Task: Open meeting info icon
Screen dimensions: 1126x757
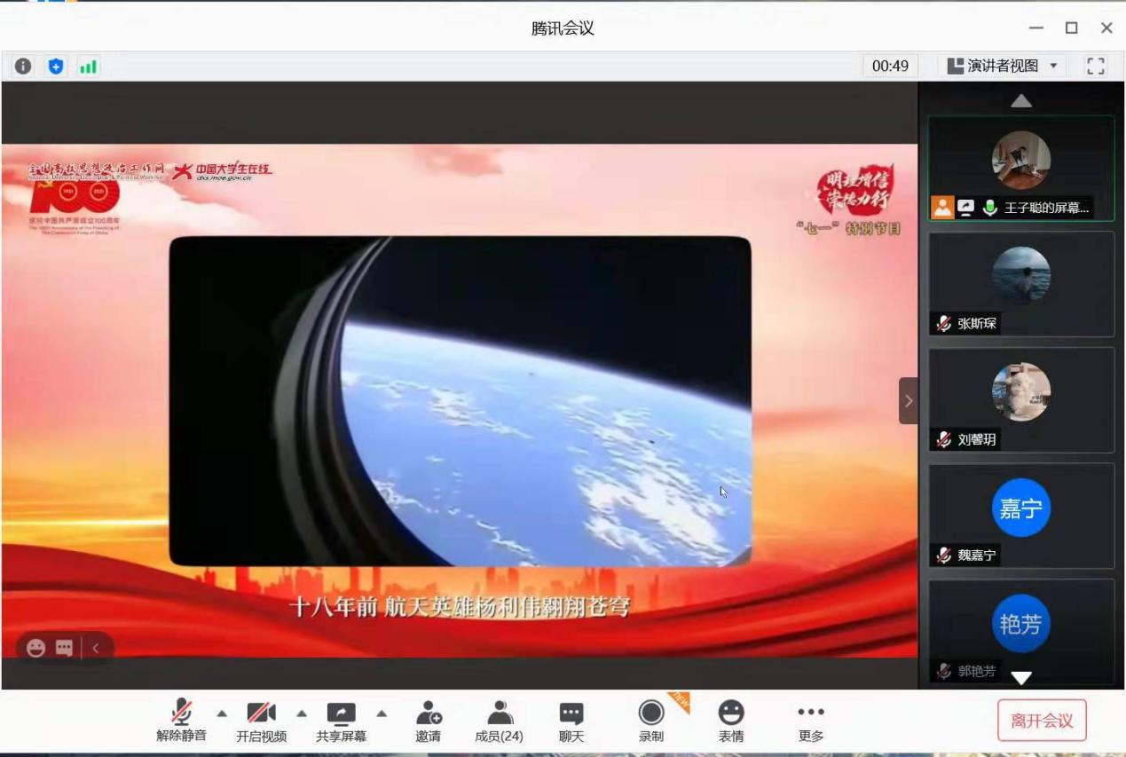Action: coord(23,66)
